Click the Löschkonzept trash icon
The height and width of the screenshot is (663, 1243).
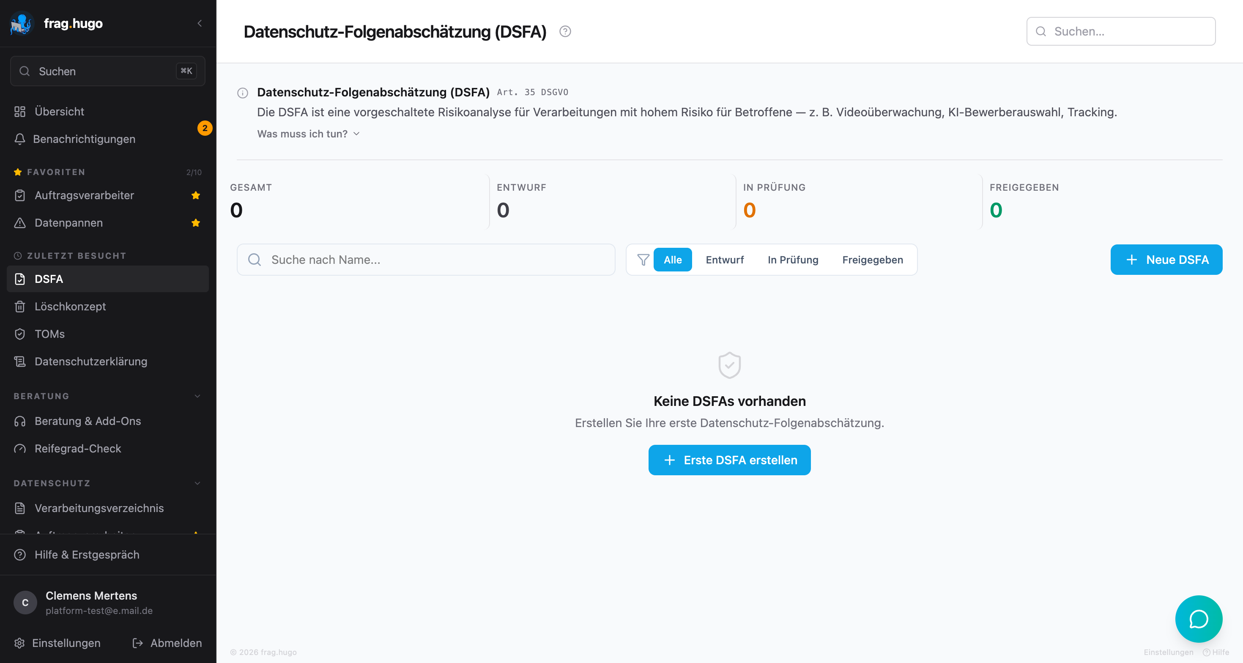(x=20, y=307)
